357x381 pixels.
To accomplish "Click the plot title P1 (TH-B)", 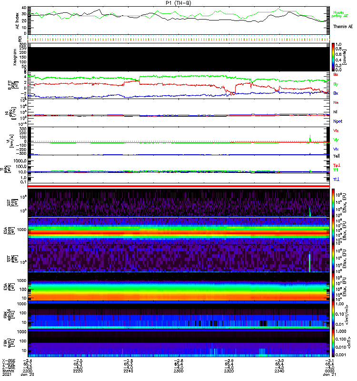I will click(x=178, y=3).
